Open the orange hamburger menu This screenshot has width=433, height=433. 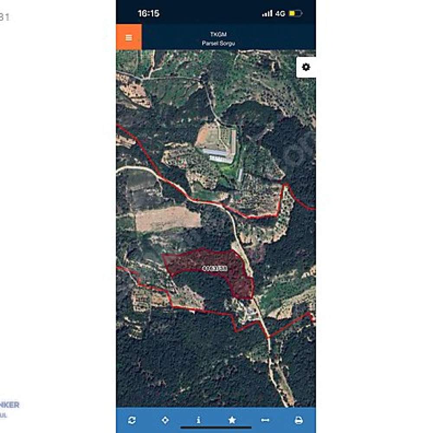(x=129, y=37)
